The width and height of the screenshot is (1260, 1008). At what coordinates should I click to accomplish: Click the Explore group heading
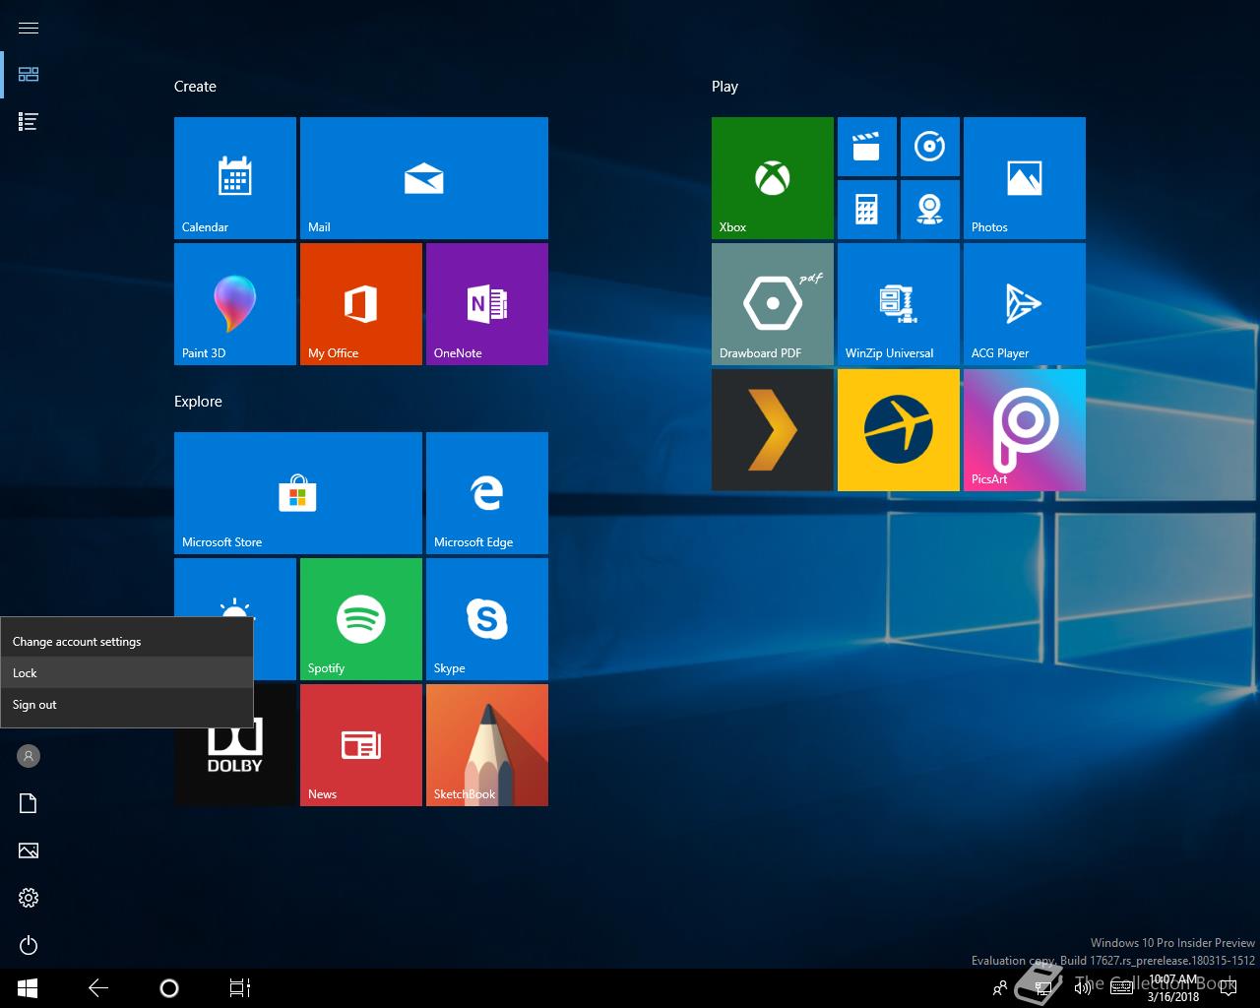[x=198, y=402]
